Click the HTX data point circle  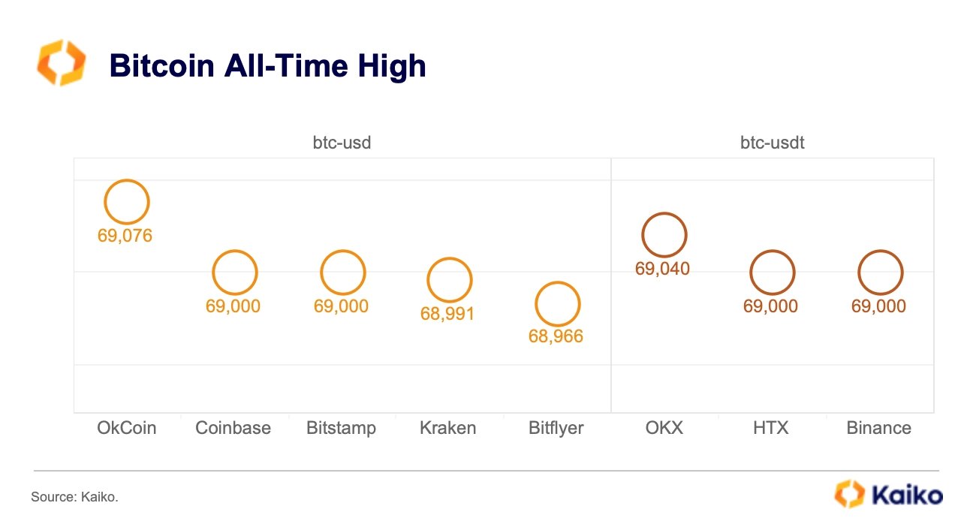point(772,273)
